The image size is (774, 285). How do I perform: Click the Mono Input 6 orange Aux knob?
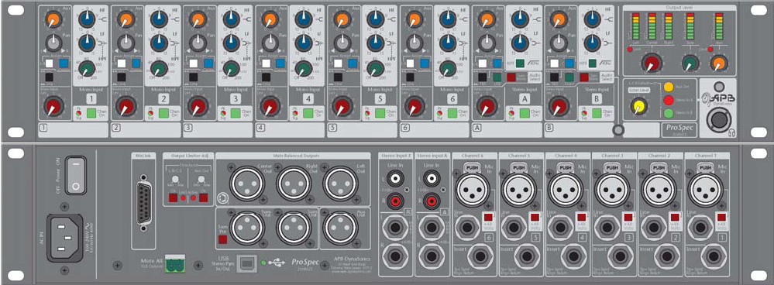415,19
